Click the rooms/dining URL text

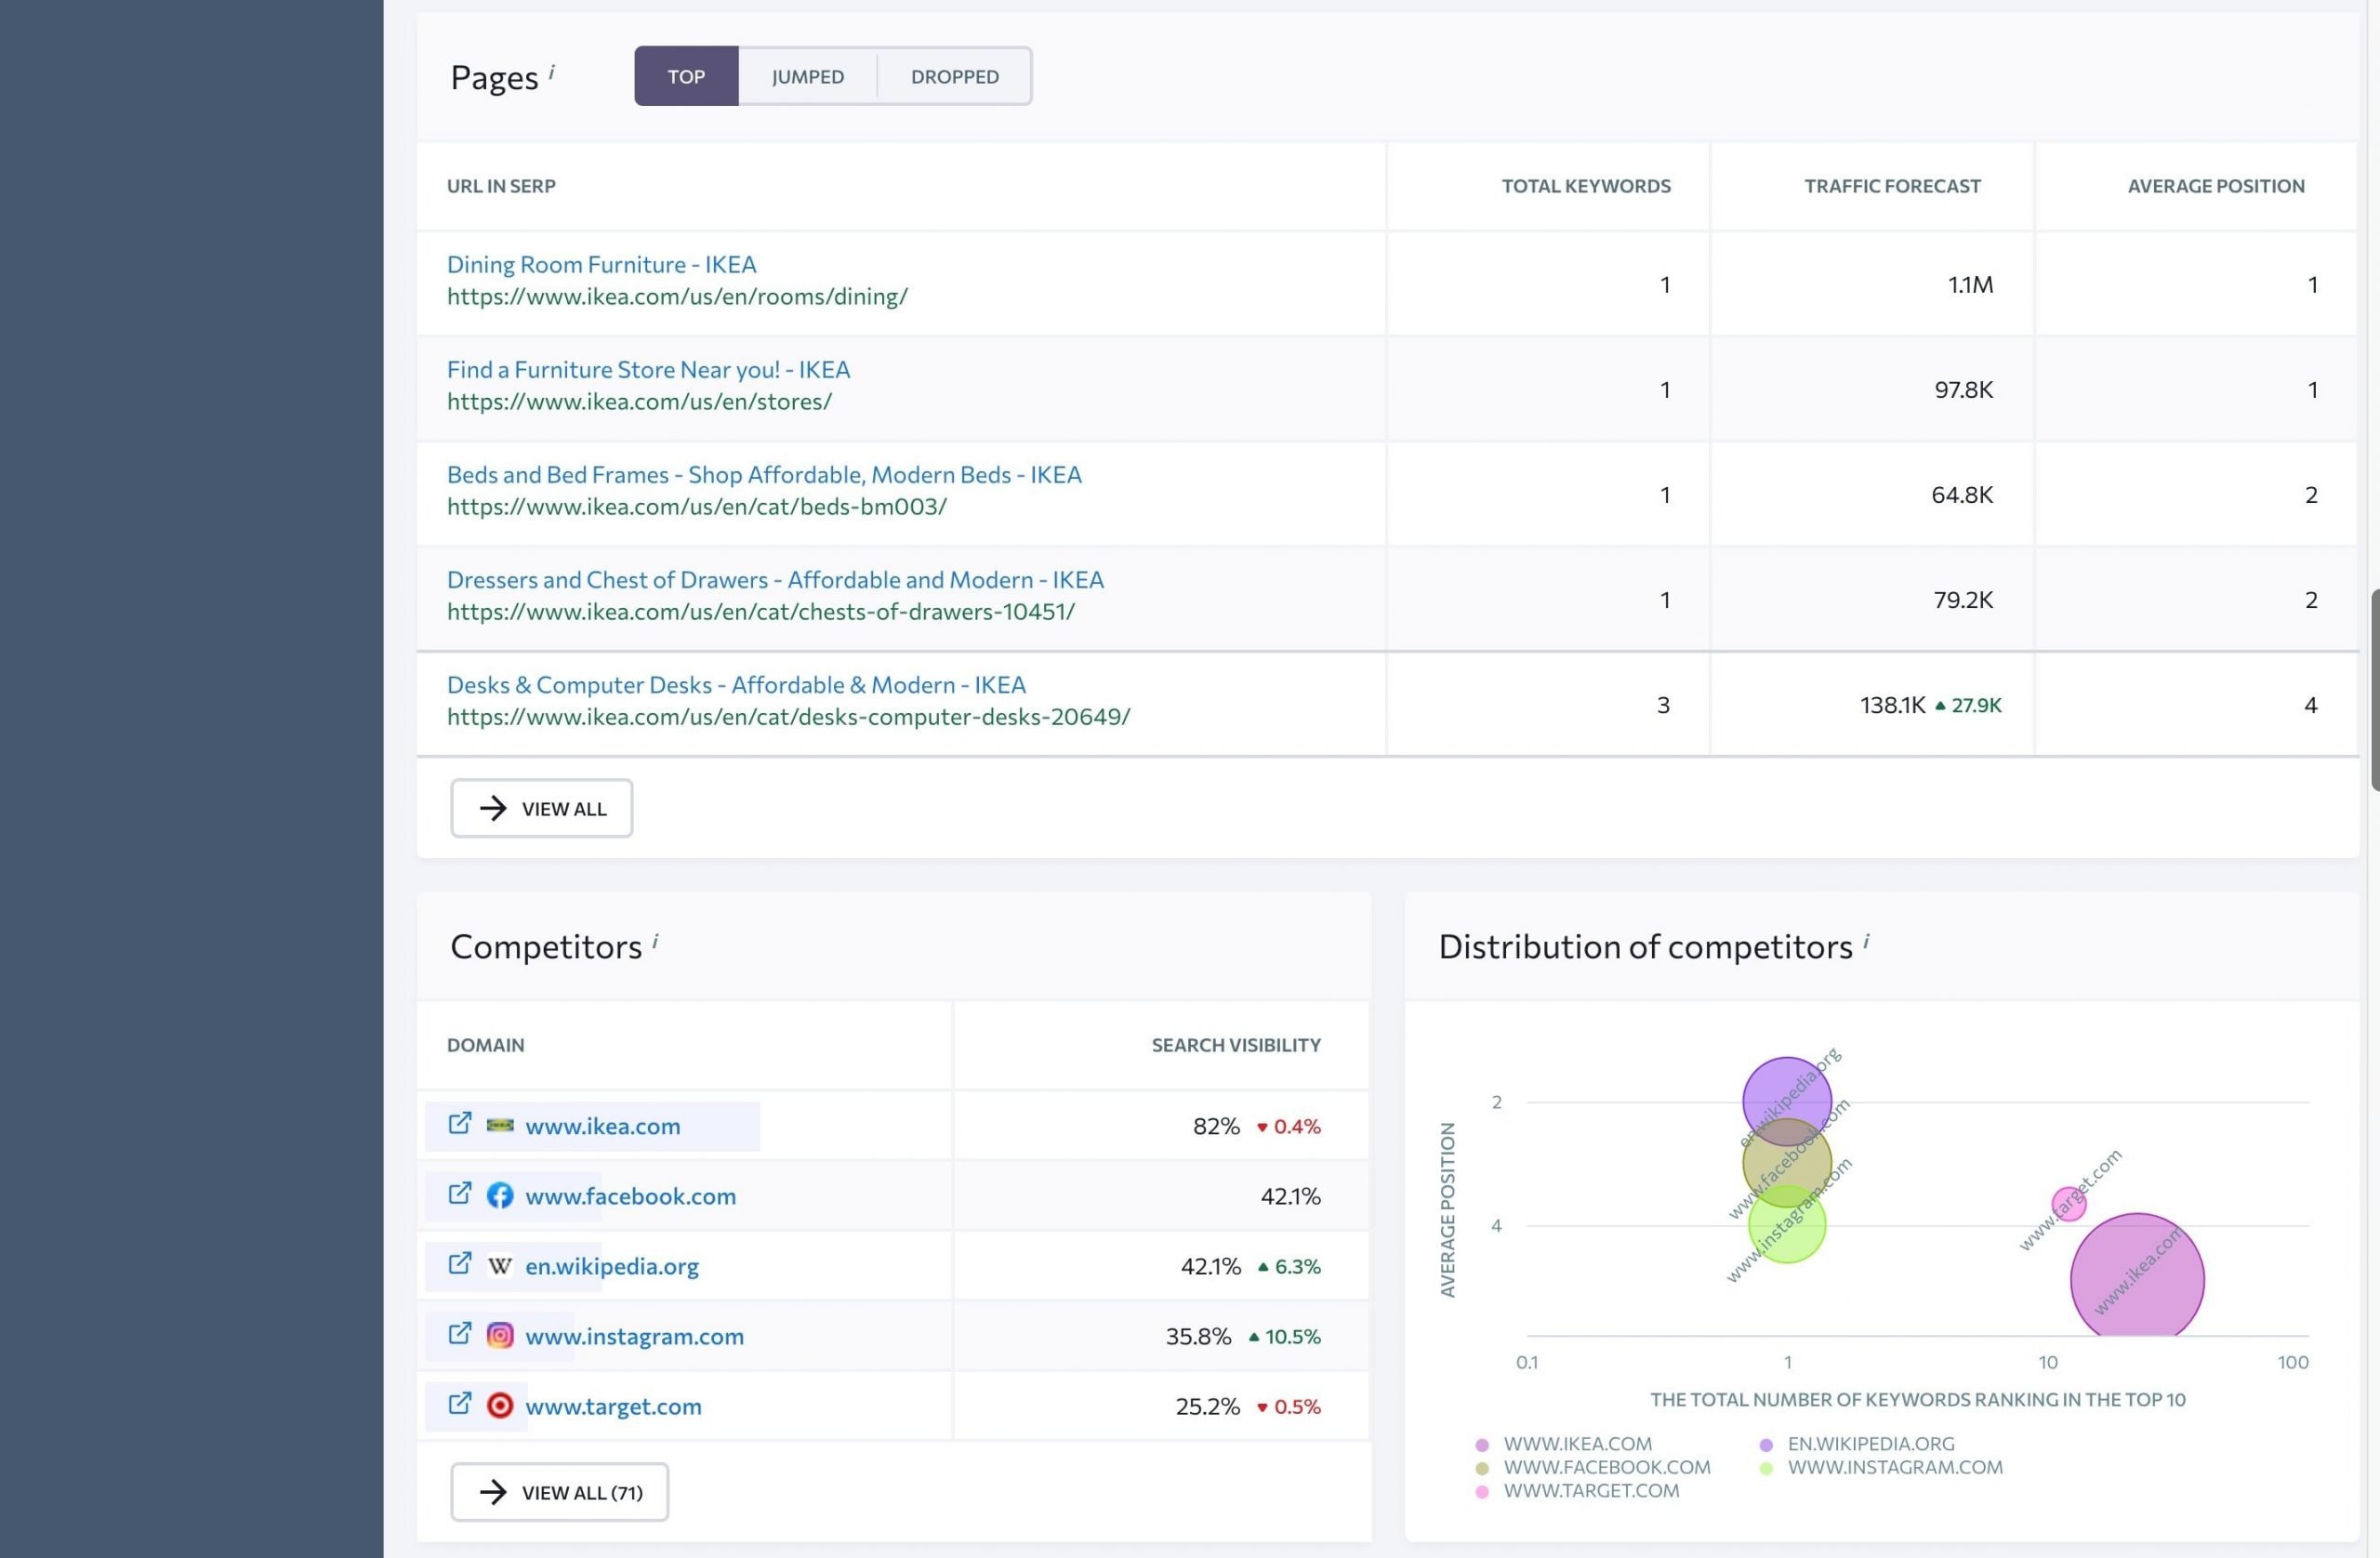(x=677, y=296)
